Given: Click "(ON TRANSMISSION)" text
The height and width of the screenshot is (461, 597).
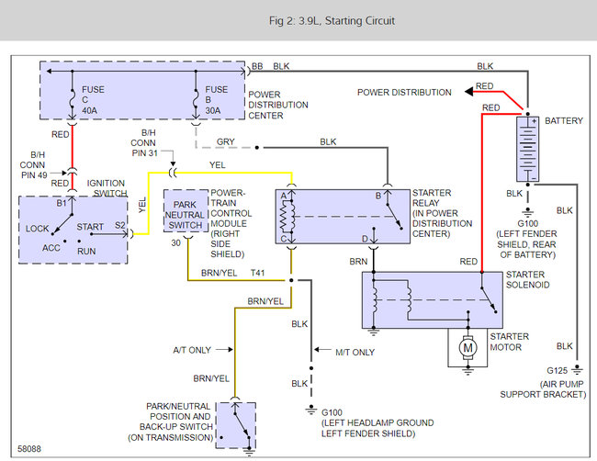Looking at the screenshot, I should pyautogui.click(x=170, y=437).
